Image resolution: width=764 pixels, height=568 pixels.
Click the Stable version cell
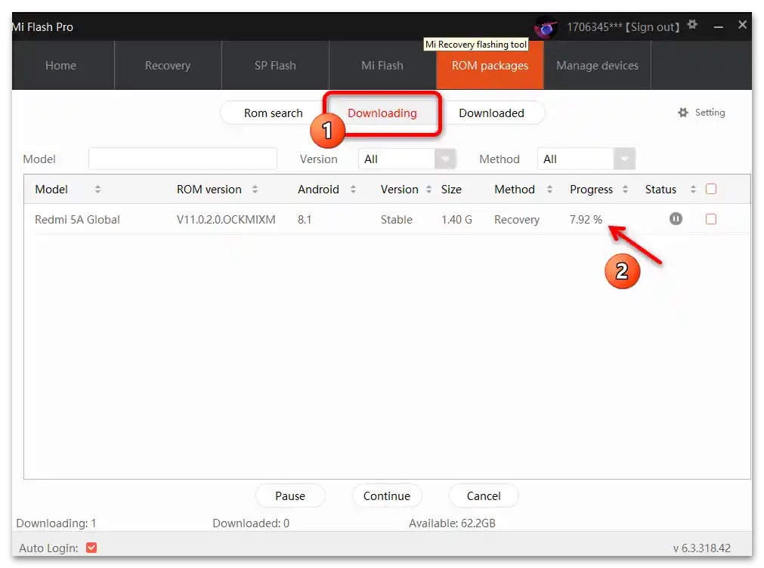click(x=397, y=220)
